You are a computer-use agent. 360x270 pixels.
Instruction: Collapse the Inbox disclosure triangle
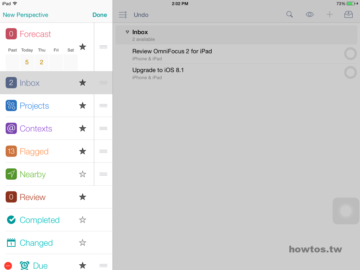pos(127,32)
